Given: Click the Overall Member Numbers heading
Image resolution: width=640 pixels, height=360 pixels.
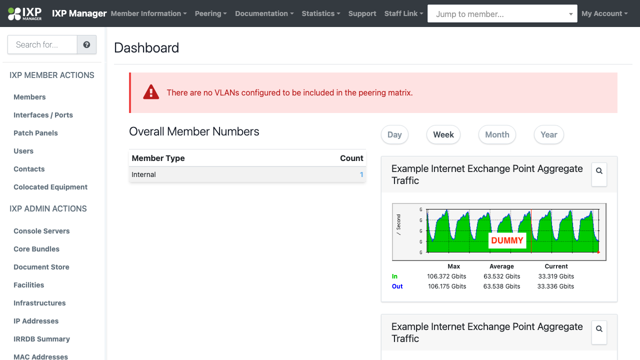Looking at the screenshot, I should pos(194,131).
